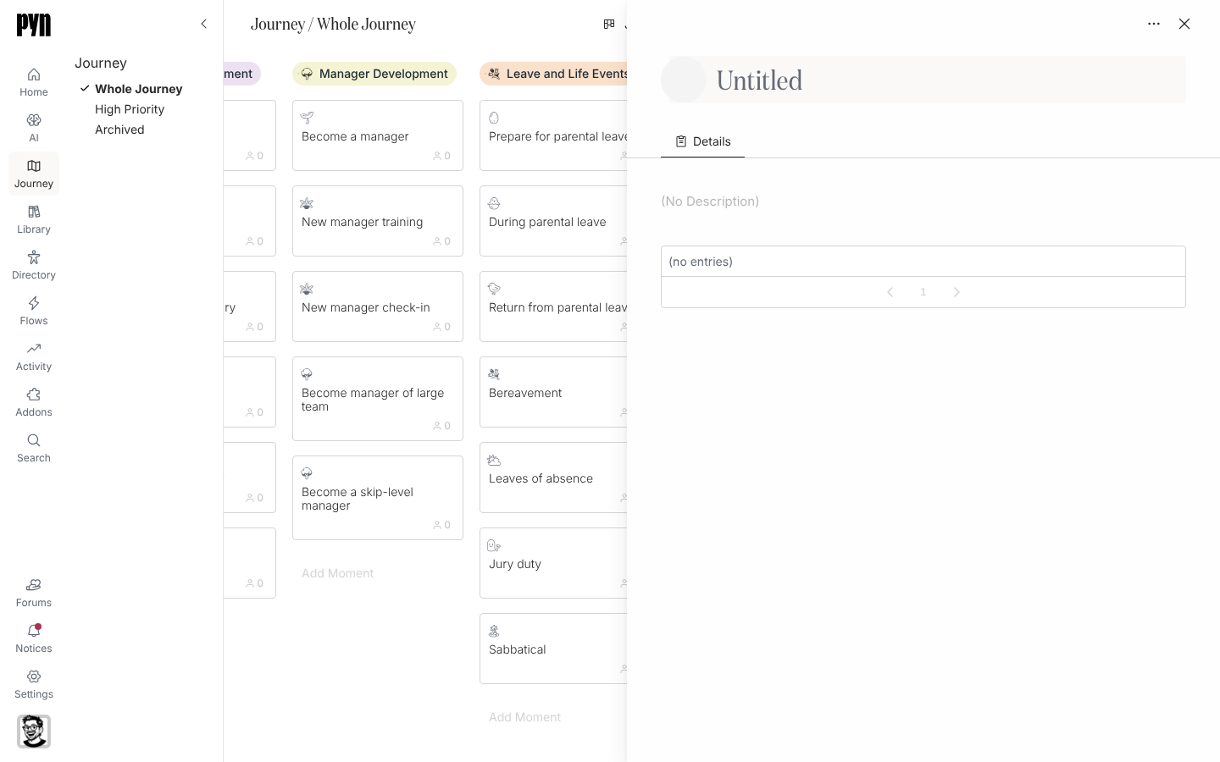Click the Journey / Whole Journey breadcrumb title

pos(333,24)
